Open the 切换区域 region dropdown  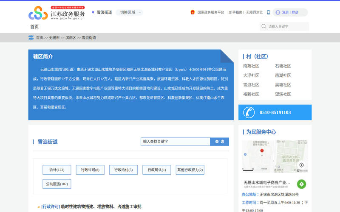pyautogui.click(x=129, y=13)
